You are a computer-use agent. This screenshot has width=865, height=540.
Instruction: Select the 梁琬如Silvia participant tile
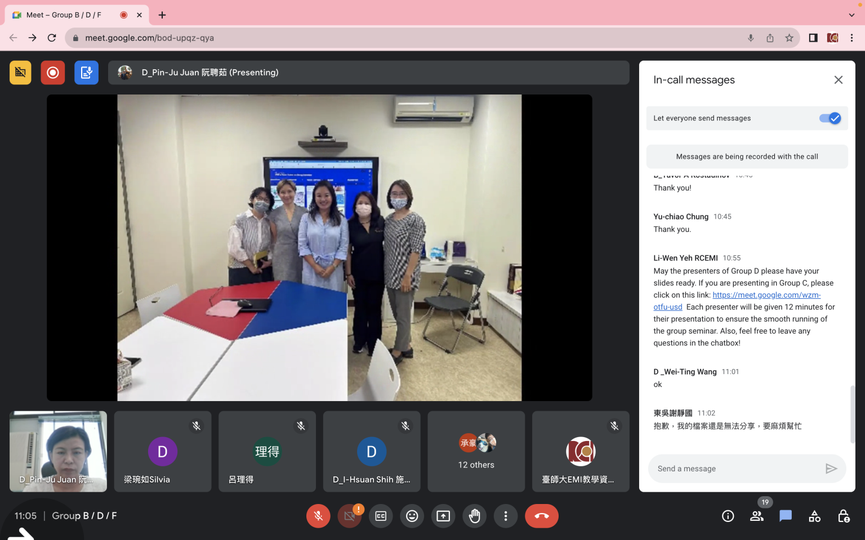point(163,452)
